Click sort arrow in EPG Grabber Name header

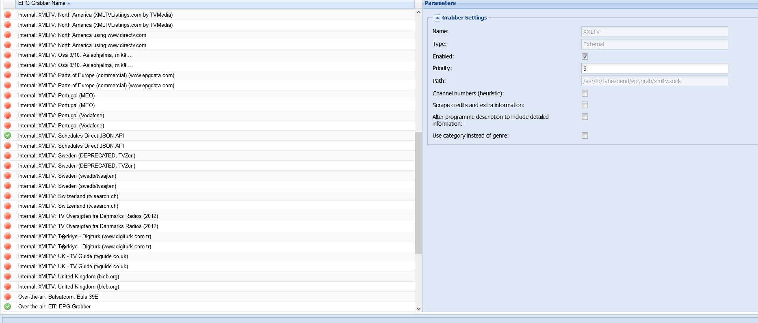(x=69, y=3)
